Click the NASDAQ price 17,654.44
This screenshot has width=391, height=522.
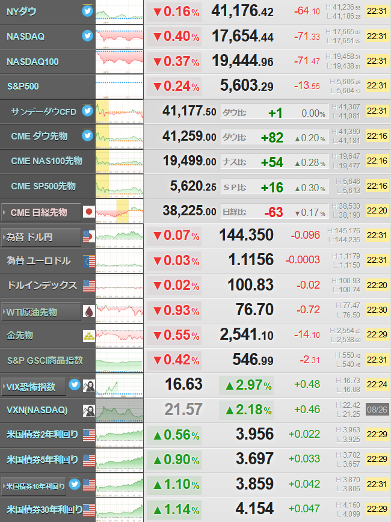pos(242,35)
